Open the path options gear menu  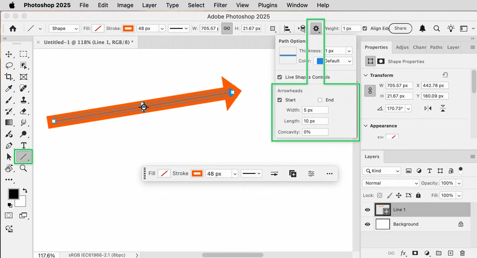[316, 28]
